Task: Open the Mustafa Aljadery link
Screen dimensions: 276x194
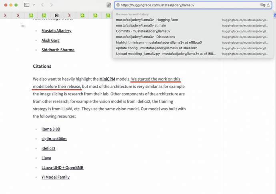Action: 56,30
